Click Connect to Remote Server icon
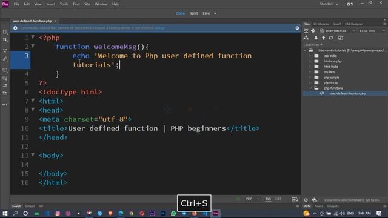The image size is (388, 218). 306,38
